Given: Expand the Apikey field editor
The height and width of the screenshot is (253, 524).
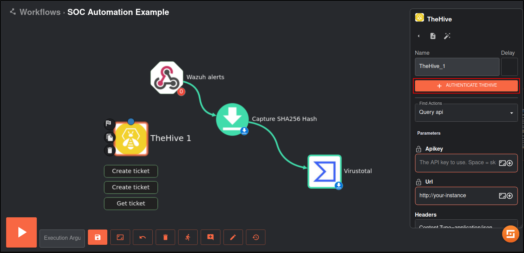Looking at the screenshot, I should (502, 163).
